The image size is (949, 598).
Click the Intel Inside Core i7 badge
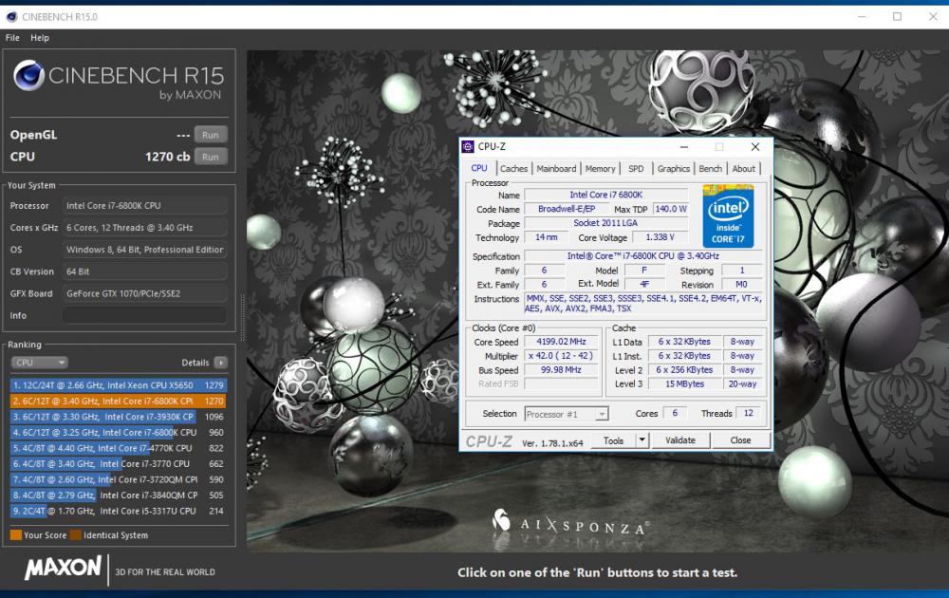[x=728, y=215]
